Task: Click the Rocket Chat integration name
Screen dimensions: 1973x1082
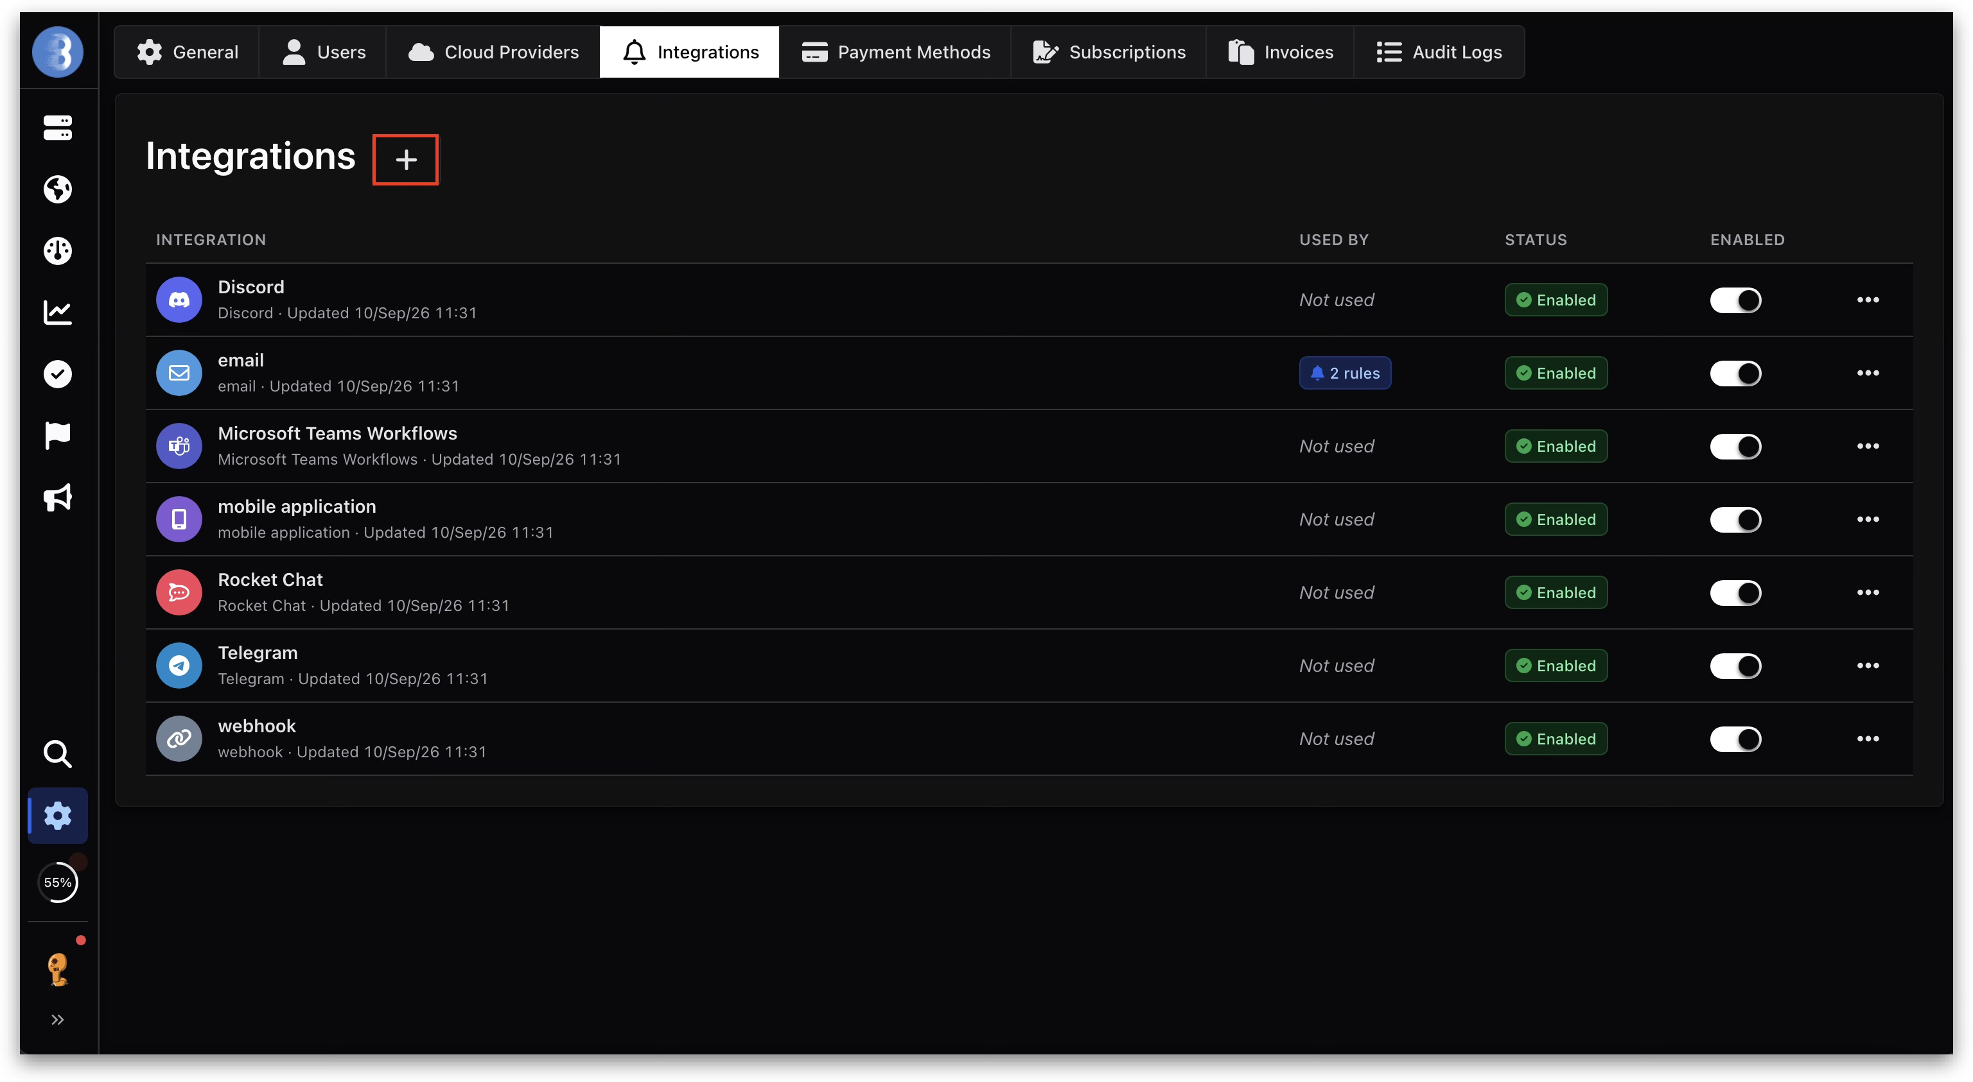Action: tap(270, 580)
